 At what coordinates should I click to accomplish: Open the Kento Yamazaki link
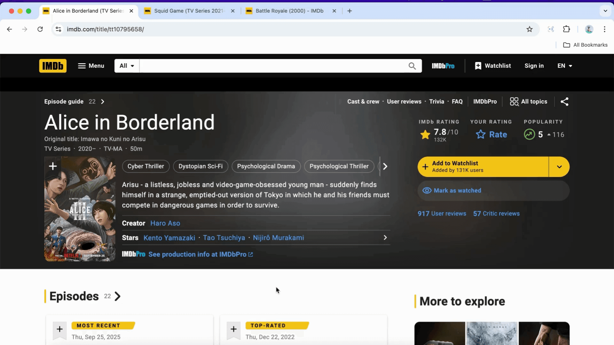pos(169,238)
